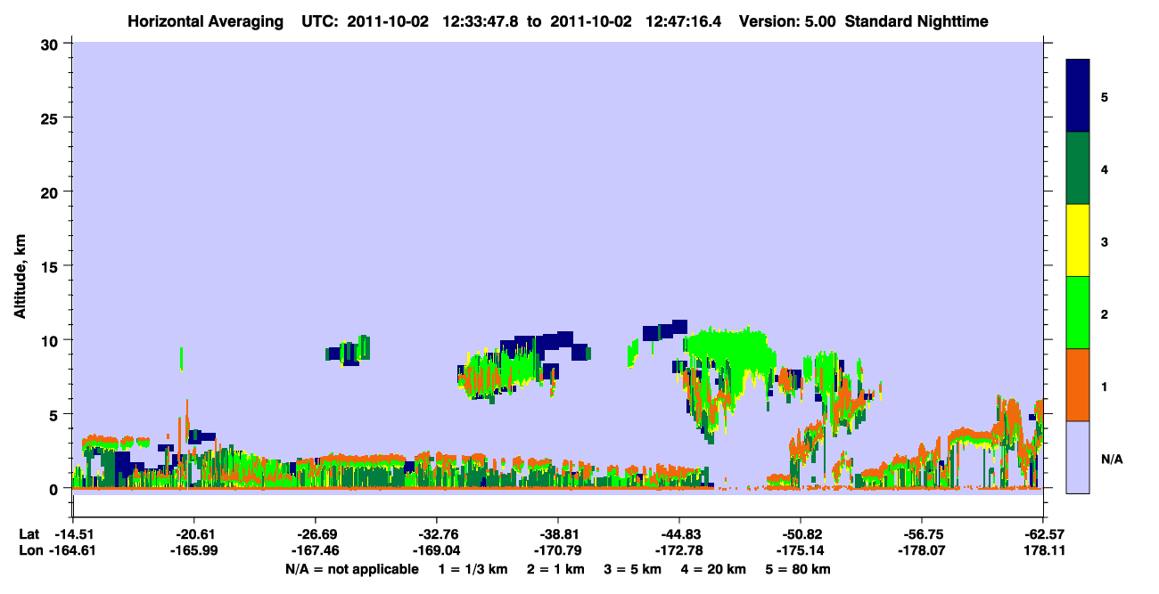Image resolution: width=1159 pixels, height=594 pixels.
Task: Click longitude value -169.04
Action: tap(437, 551)
